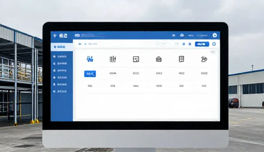Click the blue highlighted label under first icon

click(x=90, y=74)
